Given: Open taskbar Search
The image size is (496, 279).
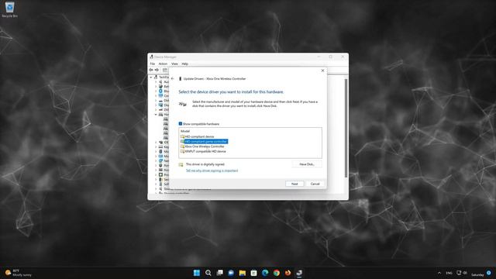Looking at the screenshot, I should pyautogui.click(x=208, y=273).
